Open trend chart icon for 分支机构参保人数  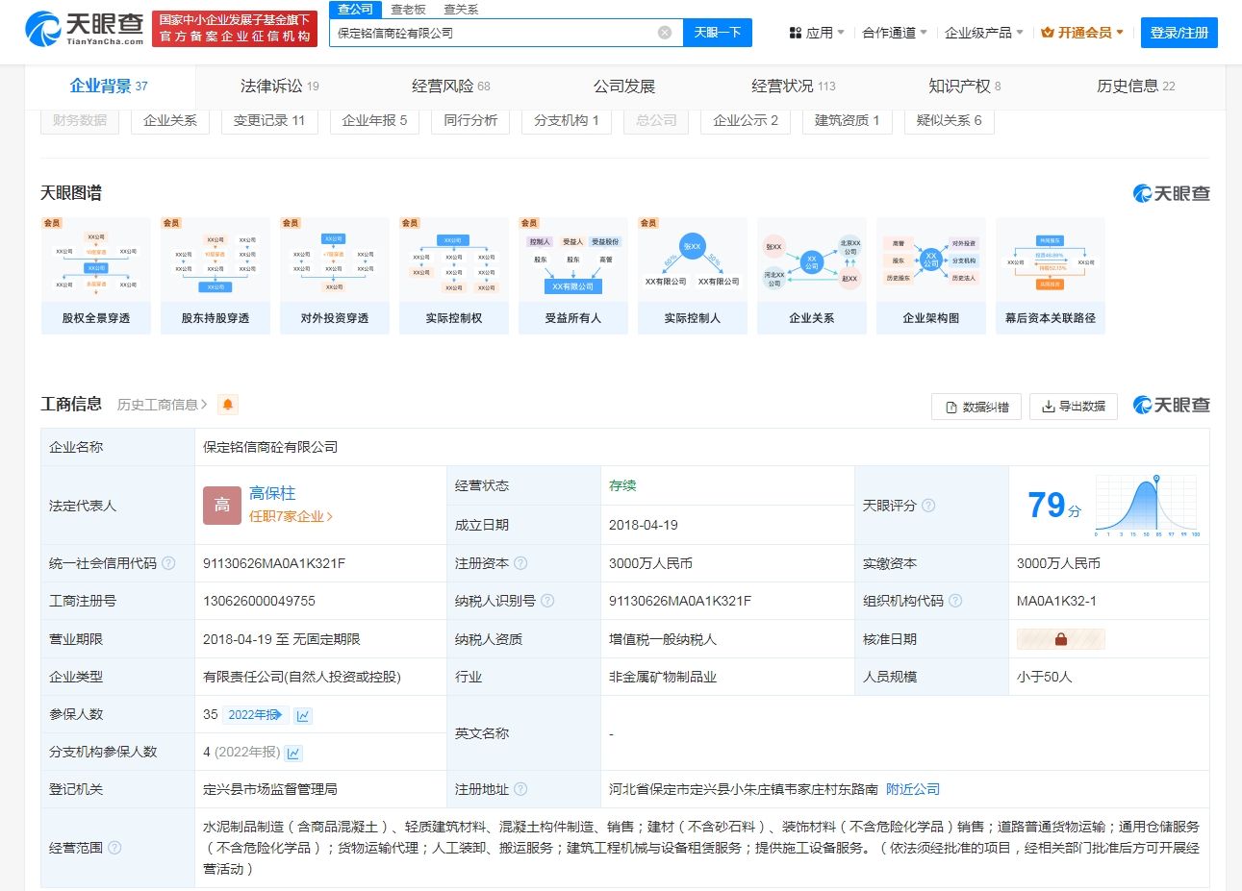[x=294, y=753]
